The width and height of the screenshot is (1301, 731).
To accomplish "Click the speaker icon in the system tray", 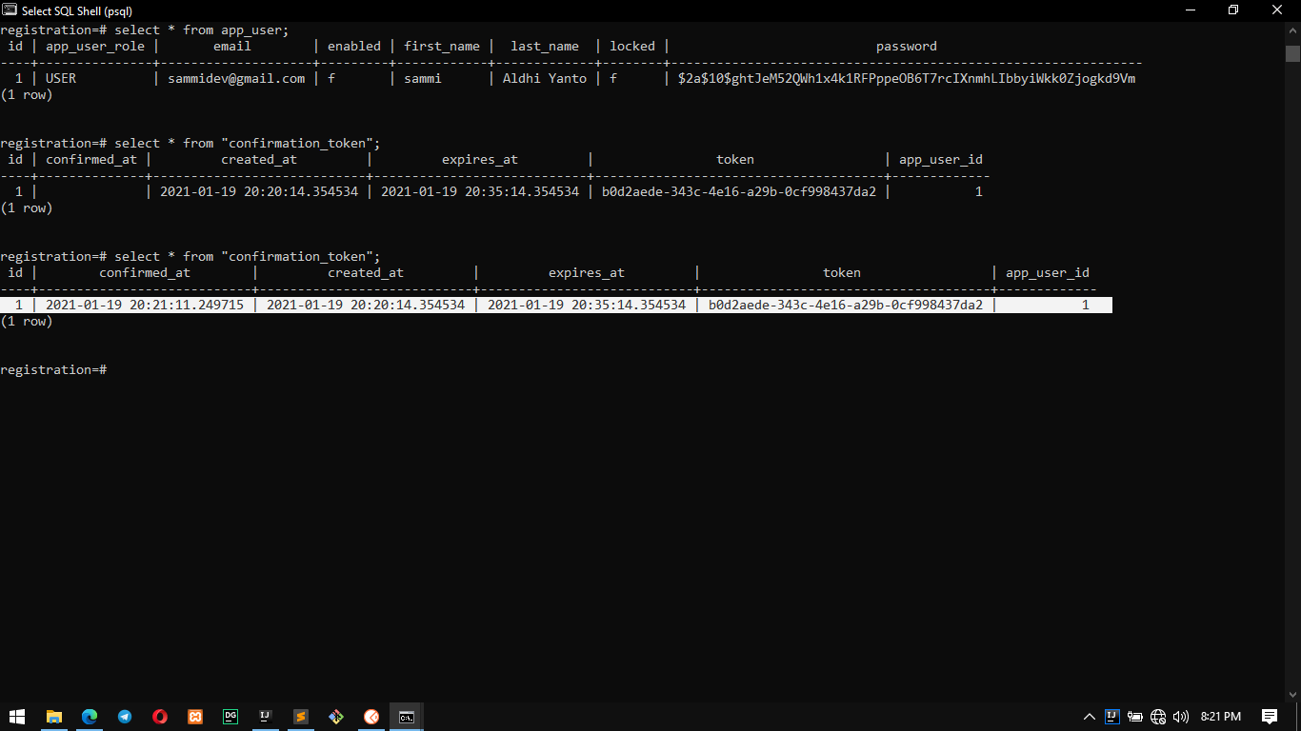I will [x=1181, y=717].
